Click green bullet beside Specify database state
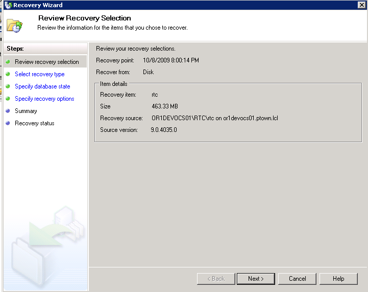Image resolution: width=368 pixels, height=292 pixels. point(8,86)
